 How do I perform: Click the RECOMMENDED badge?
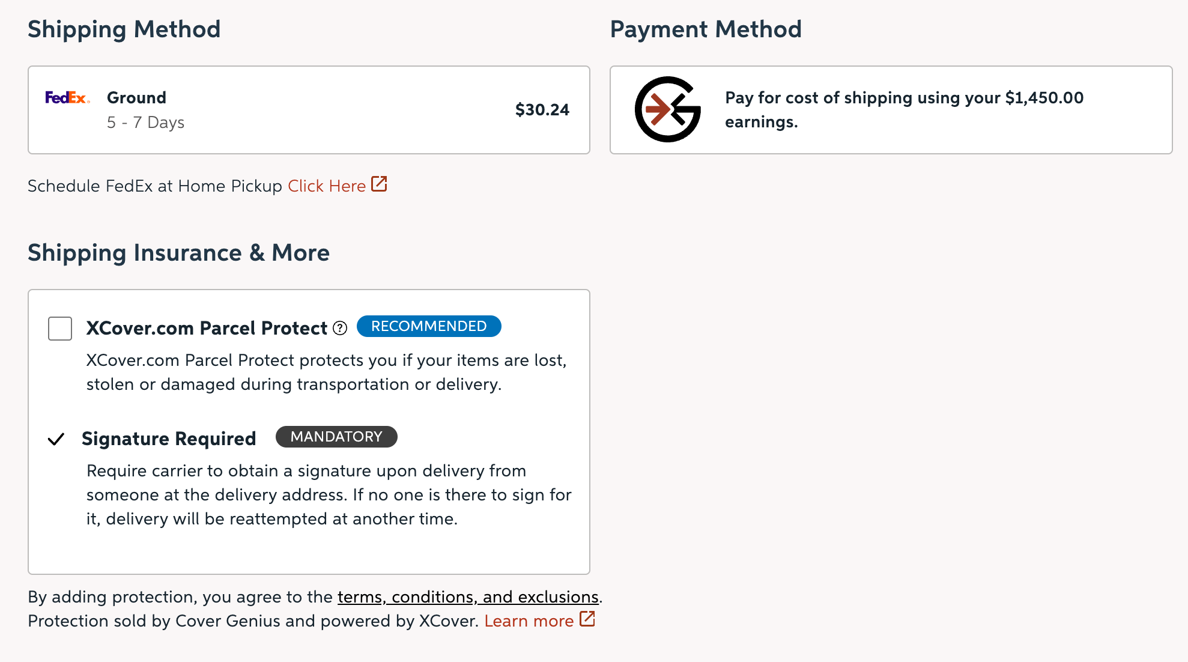(x=428, y=326)
